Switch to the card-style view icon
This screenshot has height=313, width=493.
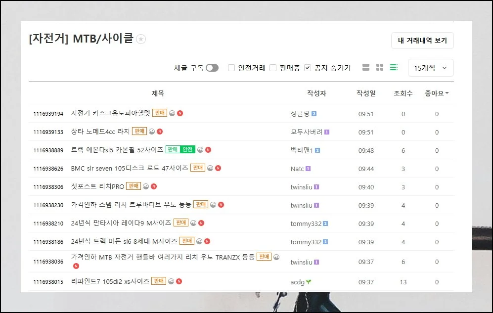(x=366, y=68)
